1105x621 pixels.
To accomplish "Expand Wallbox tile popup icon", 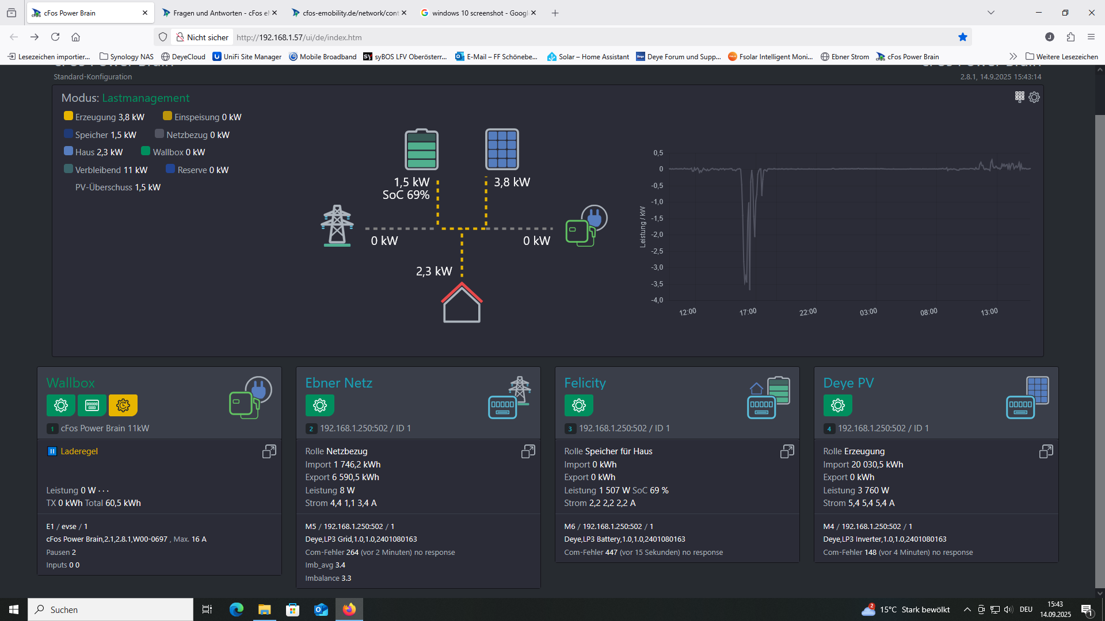I will pos(269,451).
